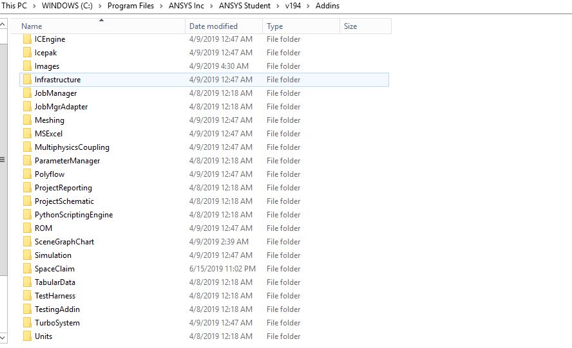Navigate to WINDOWS (C:) in the breadcrumb
The image size is (572, 348).
[67, 6]
